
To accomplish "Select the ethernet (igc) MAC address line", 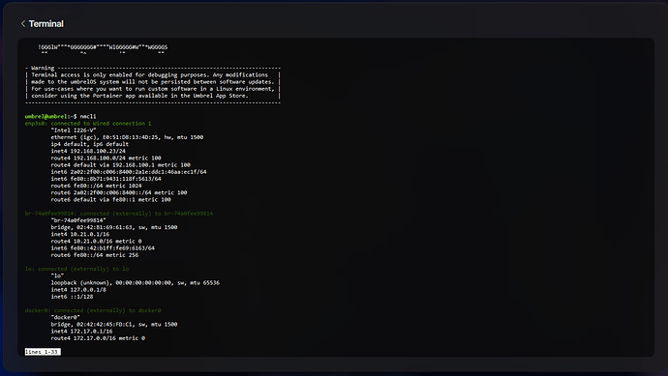I will point(127,137).
